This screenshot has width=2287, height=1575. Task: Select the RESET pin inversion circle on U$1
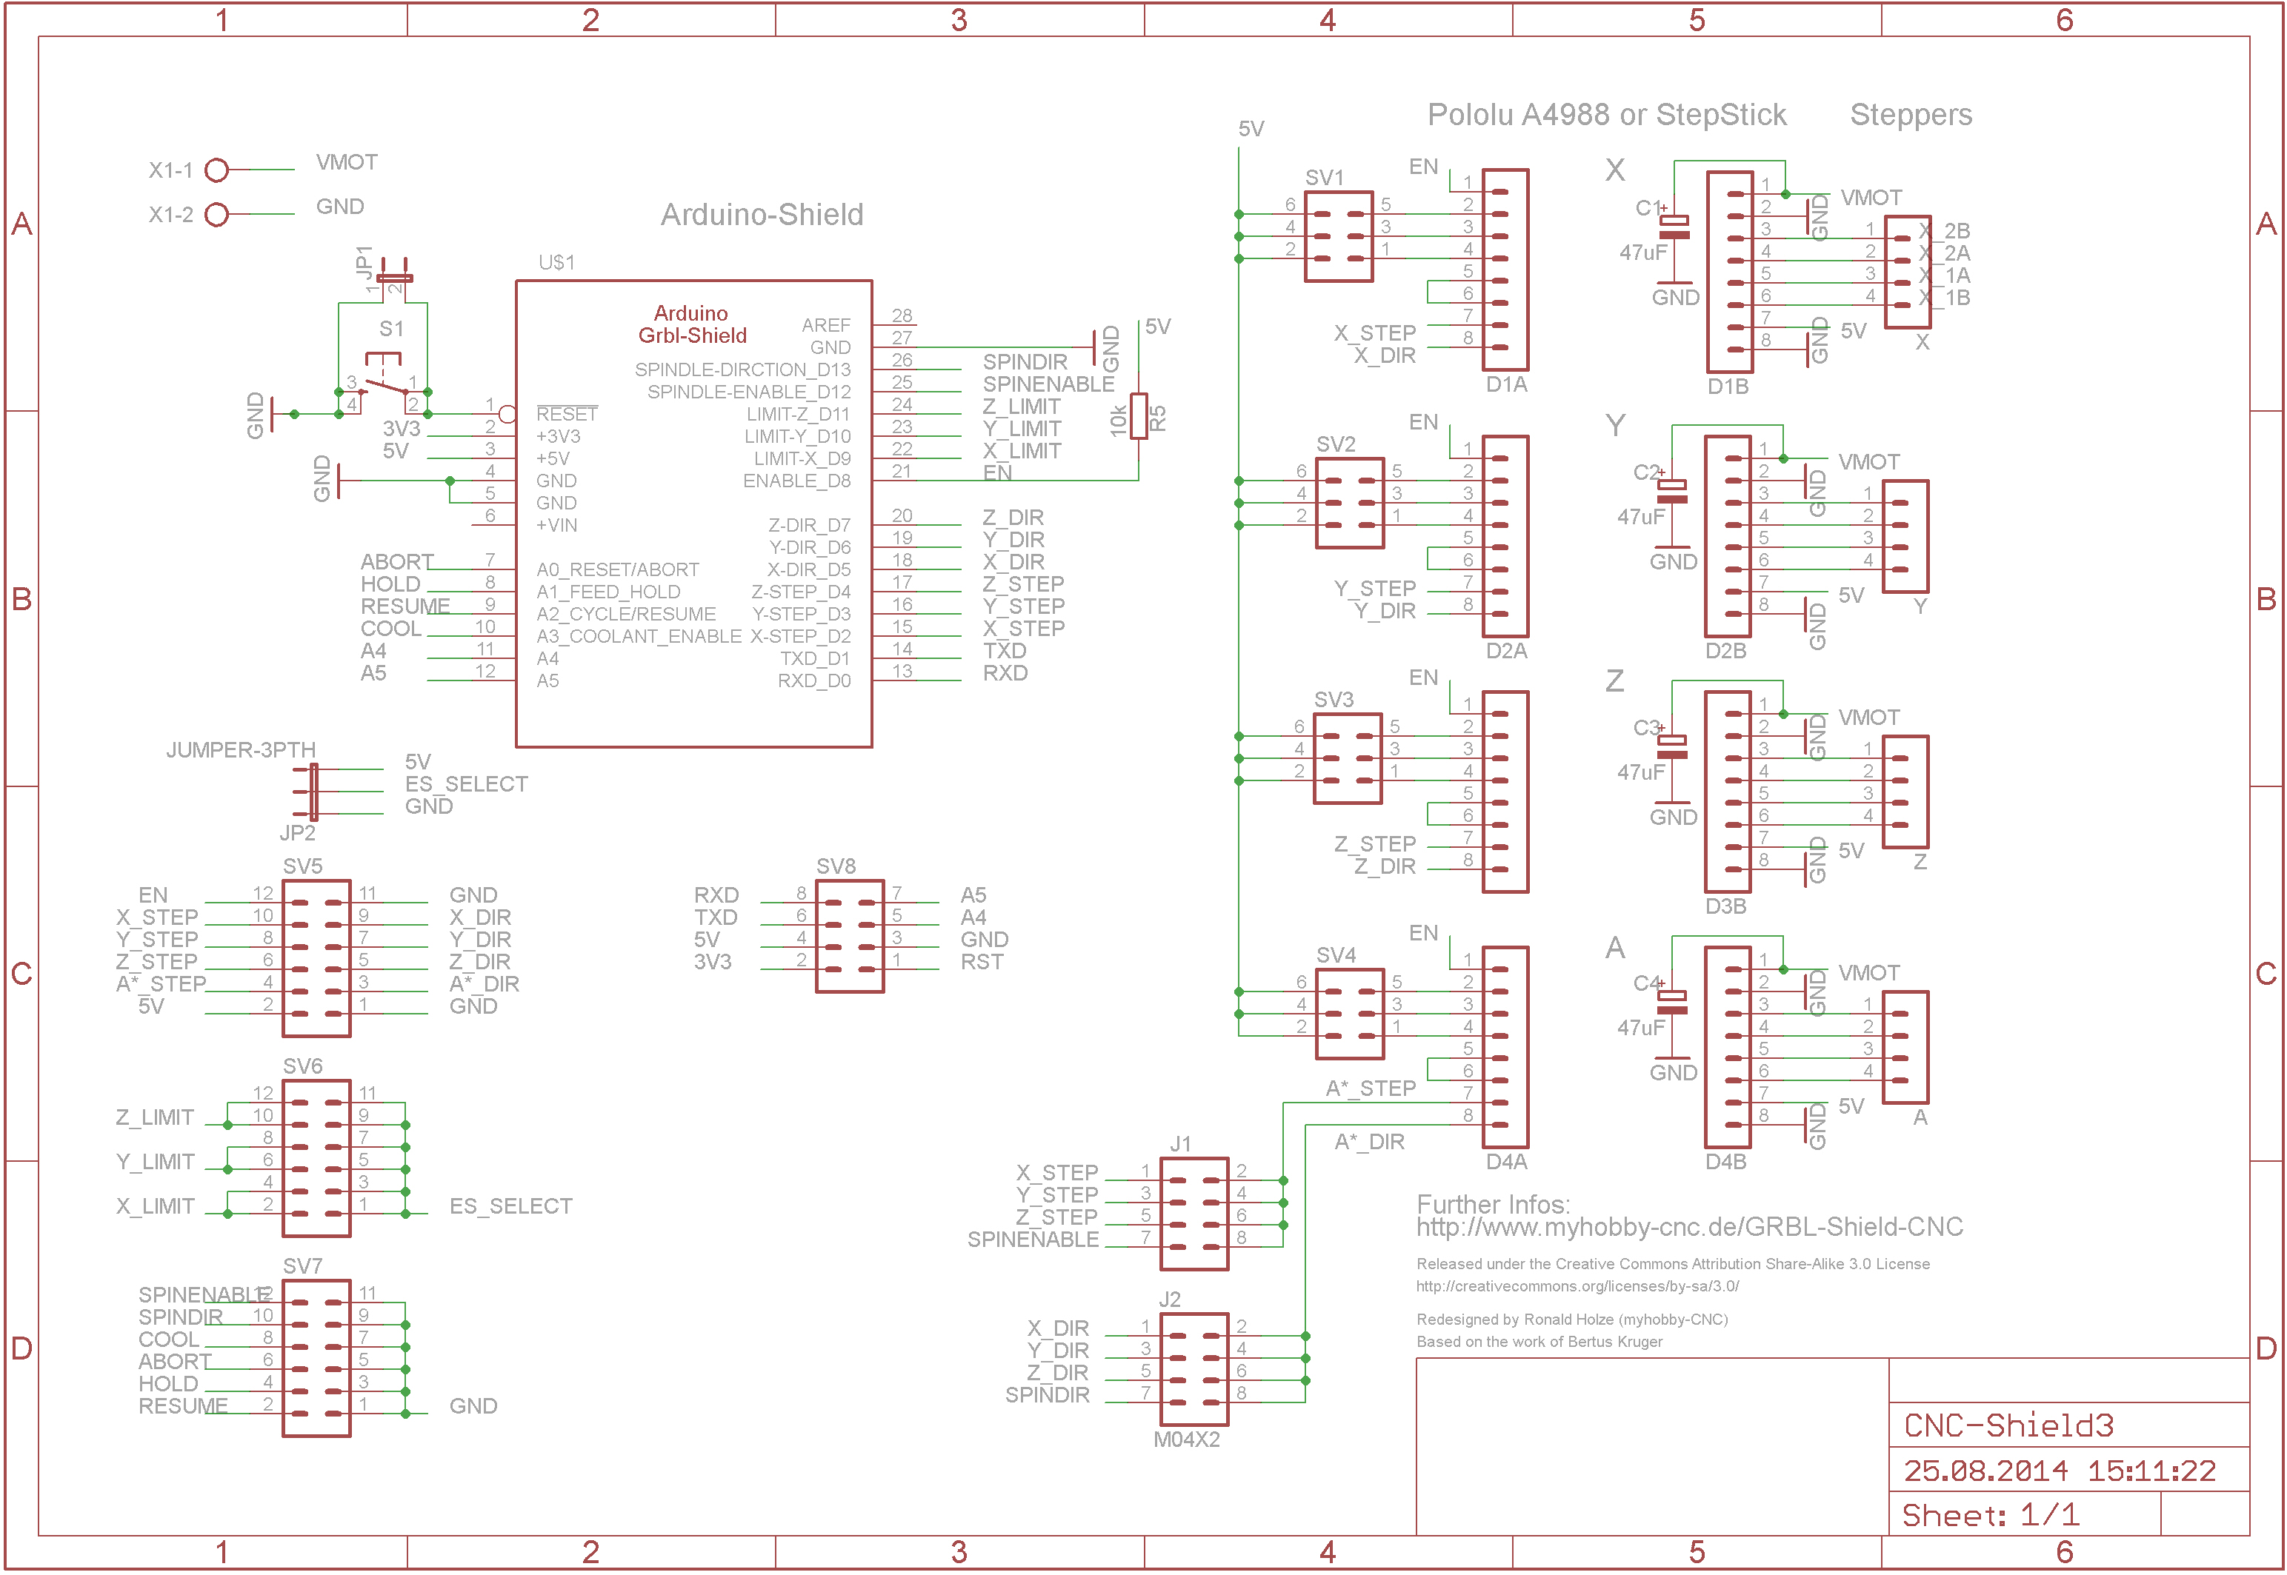pos(507,415)
